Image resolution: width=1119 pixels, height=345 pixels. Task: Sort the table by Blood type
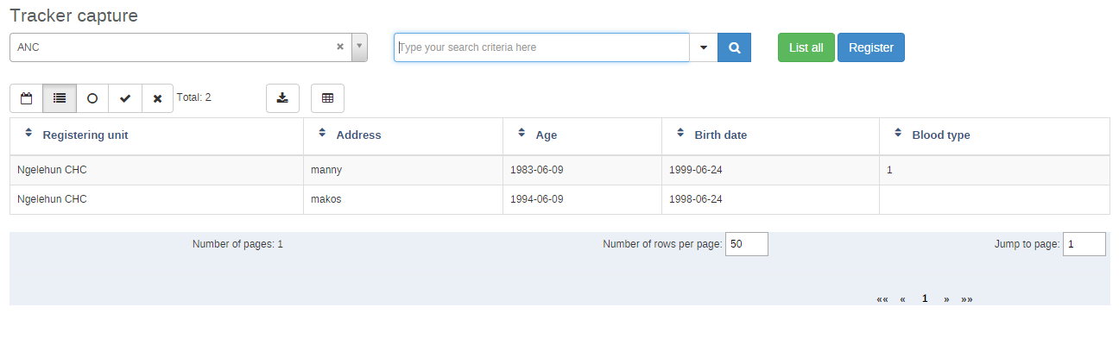pyautogui.click(x=940, y=135)
